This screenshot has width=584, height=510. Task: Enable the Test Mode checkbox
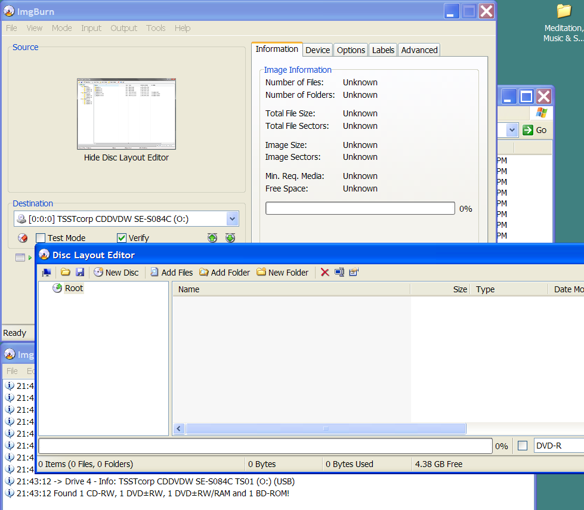coord(41,237)
